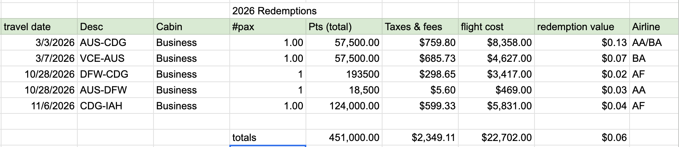Select the $298.65 taxes cell
This screenshot has width=679, height=147.
[x=420, y=74]
